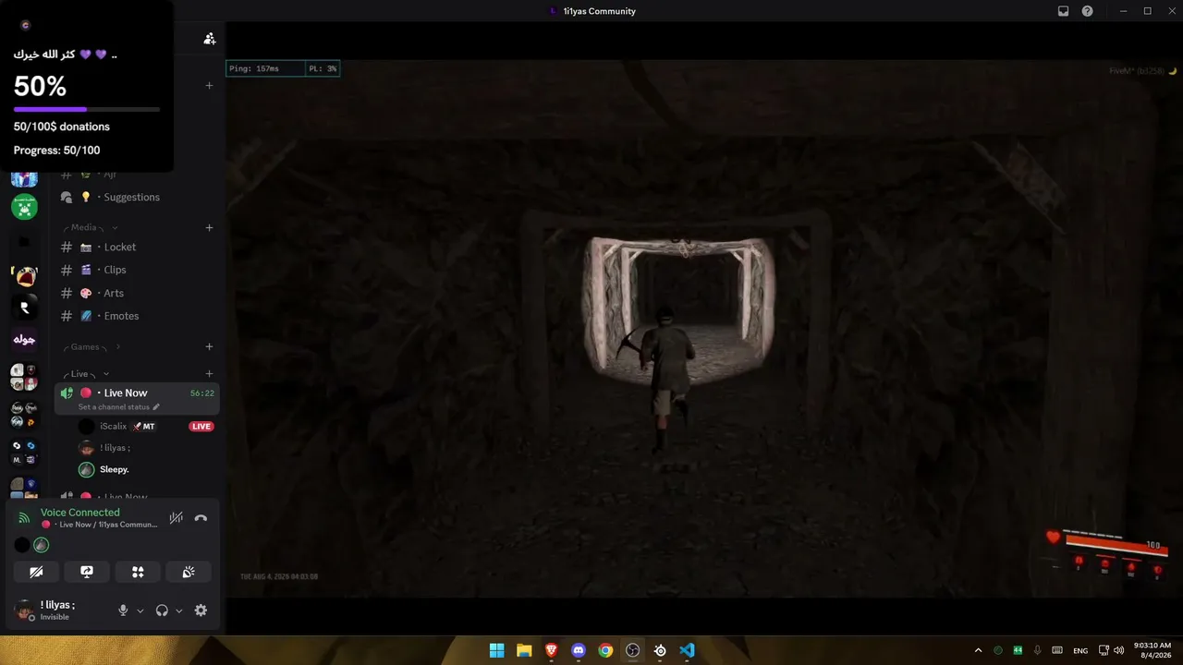Screen dimensions: 1183x665
Task: Open headphone output options arrow
Action: [x=179, y=611]
